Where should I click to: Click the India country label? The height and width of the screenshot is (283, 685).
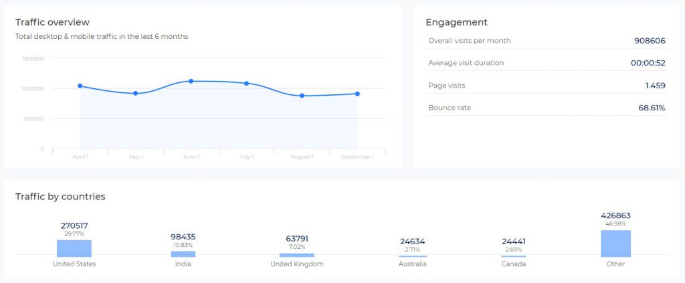(183, 264)
